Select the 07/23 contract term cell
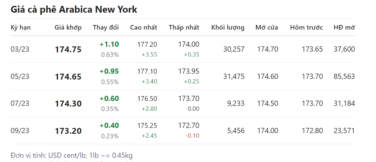The image size is (376, 162). point(20,104)
